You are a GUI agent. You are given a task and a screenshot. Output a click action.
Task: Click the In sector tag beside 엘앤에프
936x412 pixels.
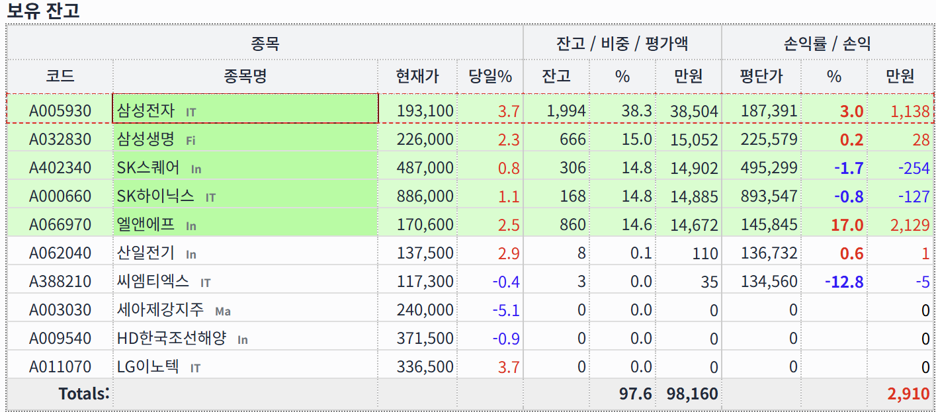pyautogui.click(x=191, y=226)
